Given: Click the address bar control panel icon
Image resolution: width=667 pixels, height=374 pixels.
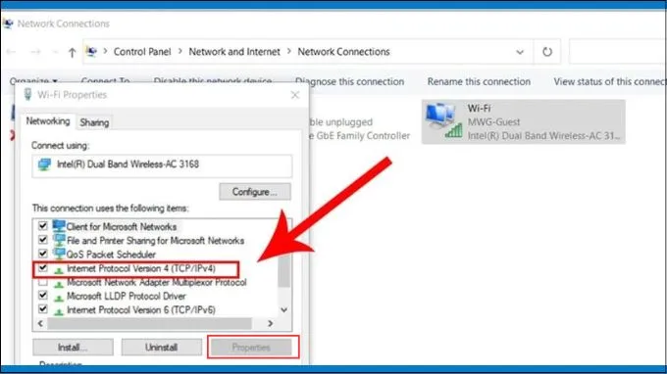Looking at the screenshot, I should pyautogui.click(x=91, y=51).
